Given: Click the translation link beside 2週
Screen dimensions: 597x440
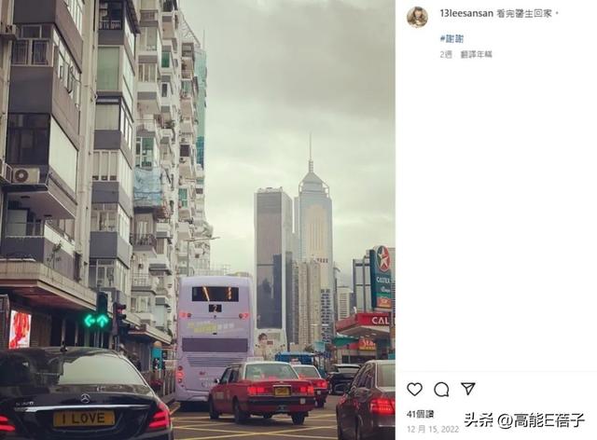Looking at the screenshot, I should [477, 54].
